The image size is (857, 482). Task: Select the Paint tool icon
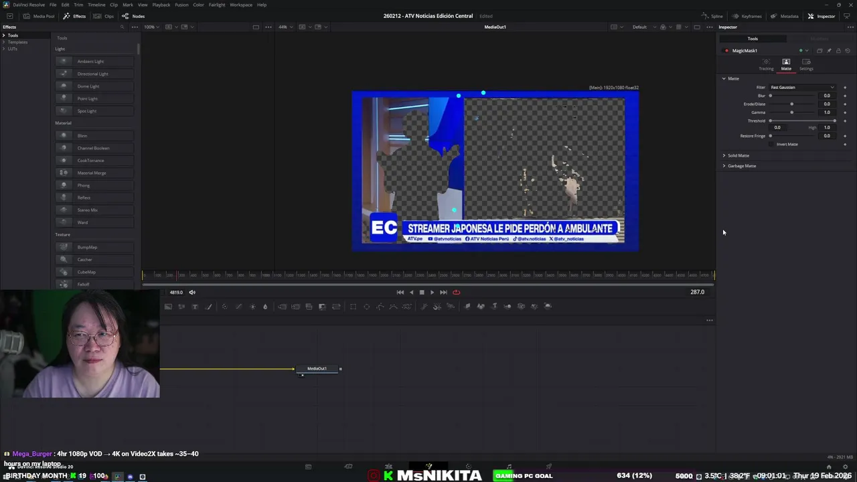pos(208,306)
